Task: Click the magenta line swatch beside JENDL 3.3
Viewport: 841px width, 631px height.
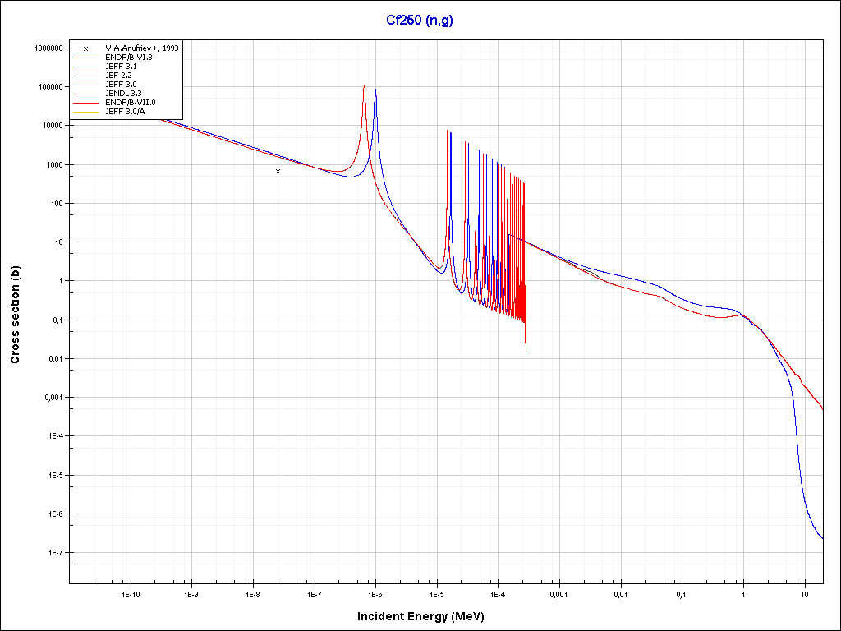Action: point(85,94)
